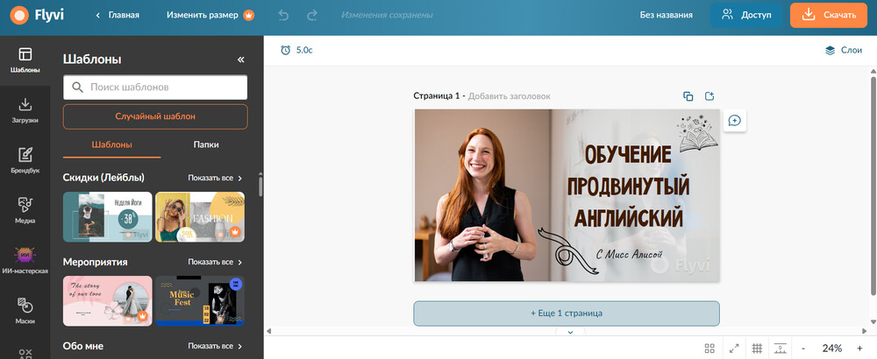
Task: Open the Загрузки (Uploads) sidebar panel
Action: tap(25, 109)
